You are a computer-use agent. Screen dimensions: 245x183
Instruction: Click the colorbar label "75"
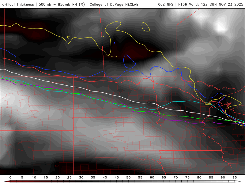(187, 178)
